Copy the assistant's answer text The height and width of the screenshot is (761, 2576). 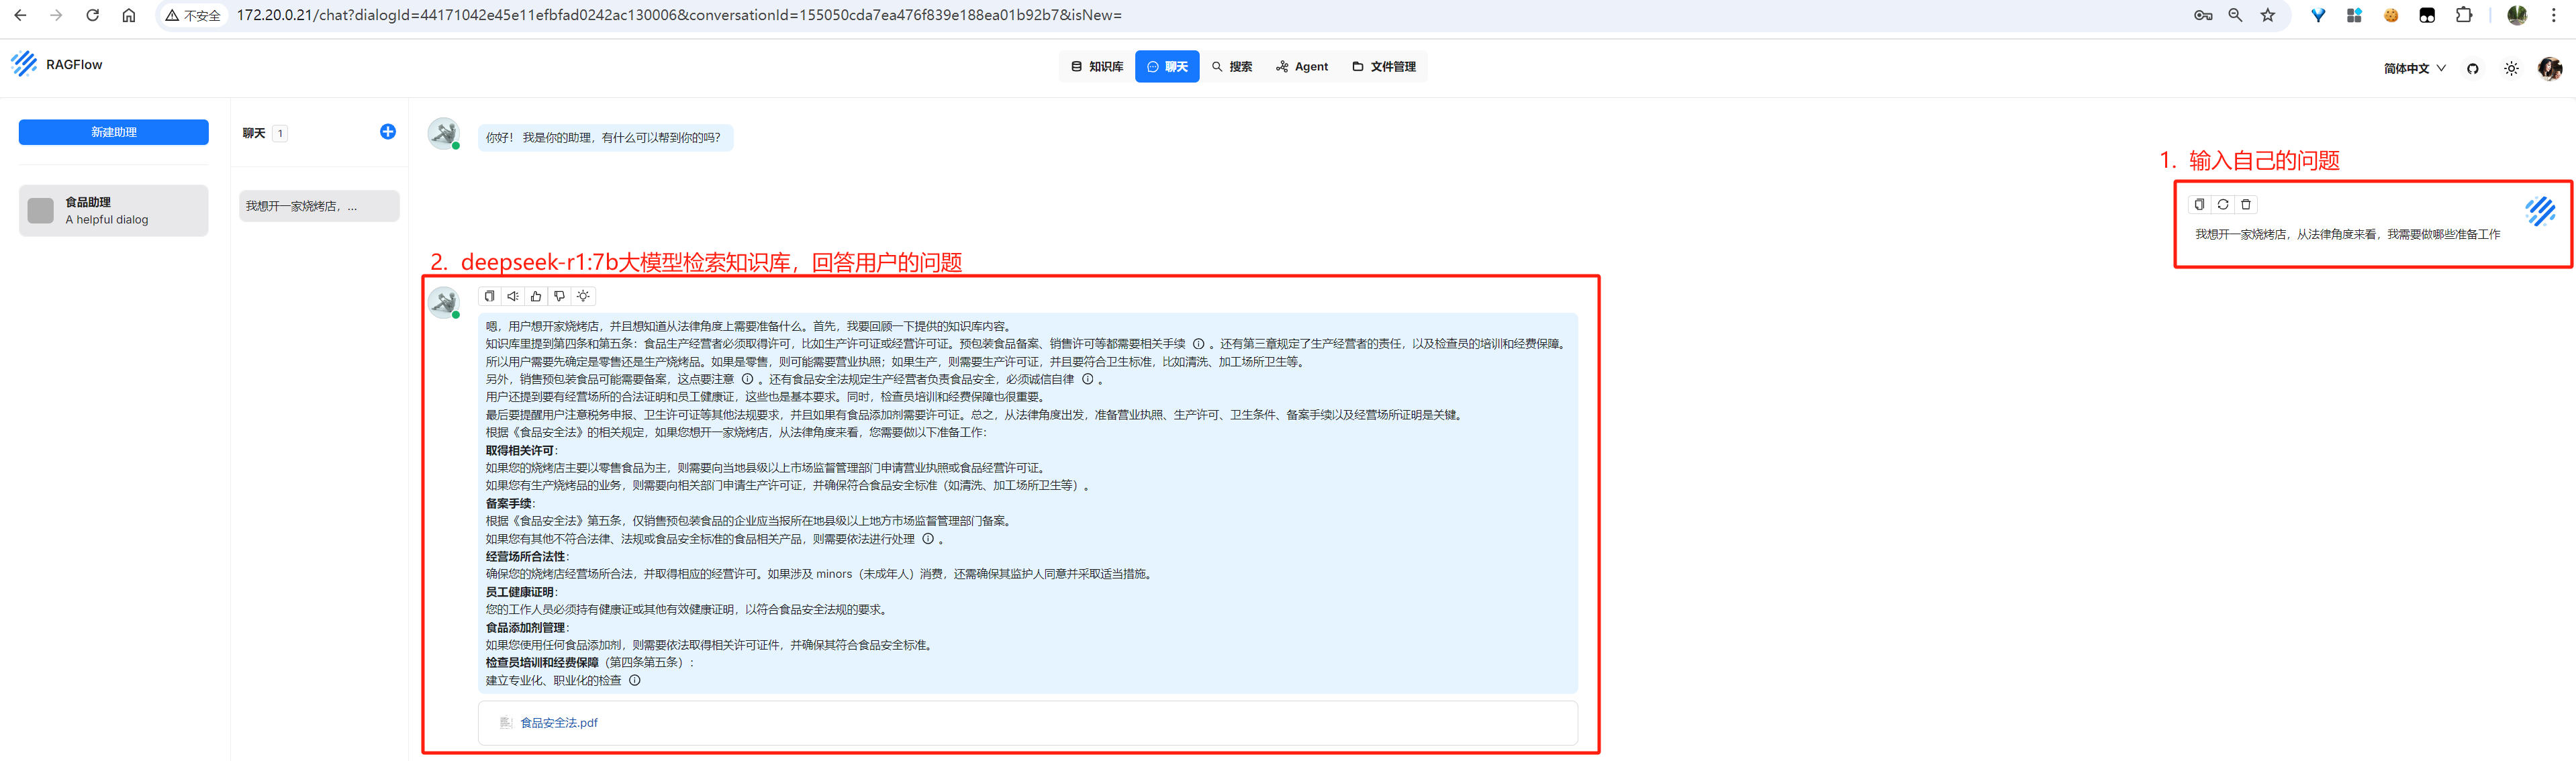[489, 296]
